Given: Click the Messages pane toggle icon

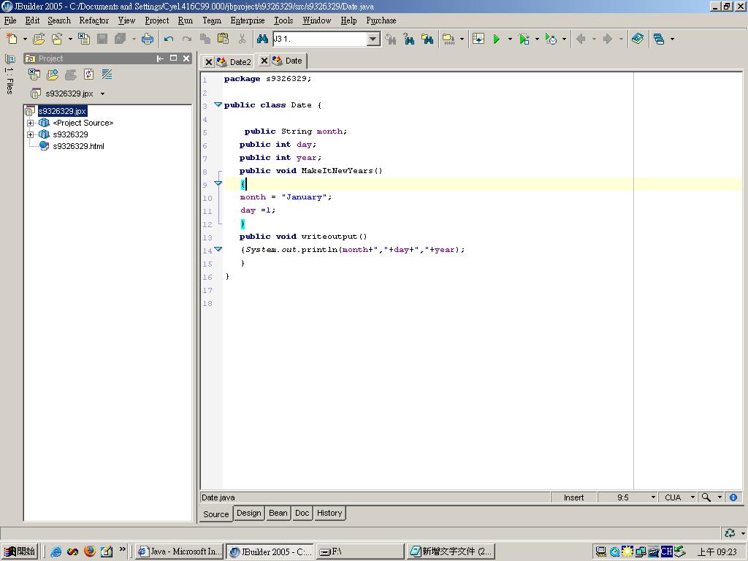Looking at the screenshot, I should pyautogui.click(x=478, y=39).
